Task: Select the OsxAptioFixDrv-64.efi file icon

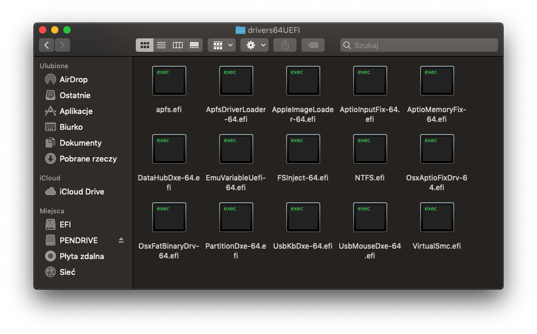Action: 437,149
